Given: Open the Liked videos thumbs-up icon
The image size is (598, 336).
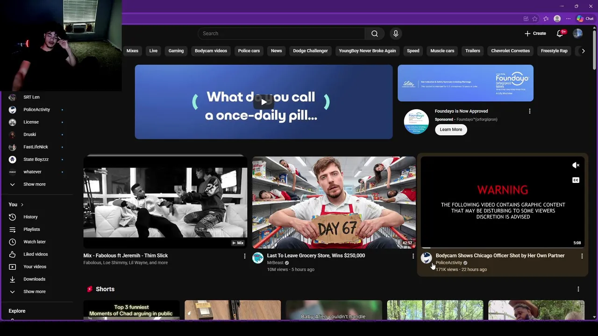Looking at the screenshot, I should click(x=13, y=254).
